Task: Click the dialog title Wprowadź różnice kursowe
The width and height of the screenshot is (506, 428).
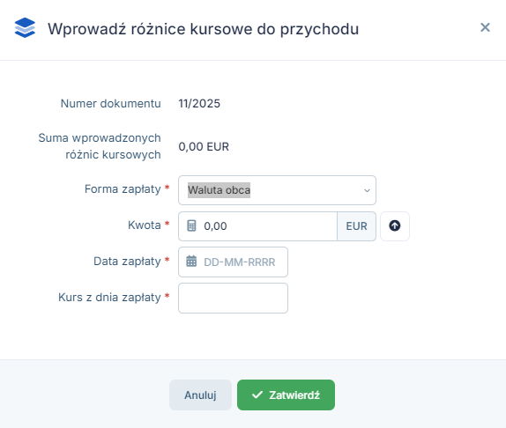Action: [x=204, y=29]
